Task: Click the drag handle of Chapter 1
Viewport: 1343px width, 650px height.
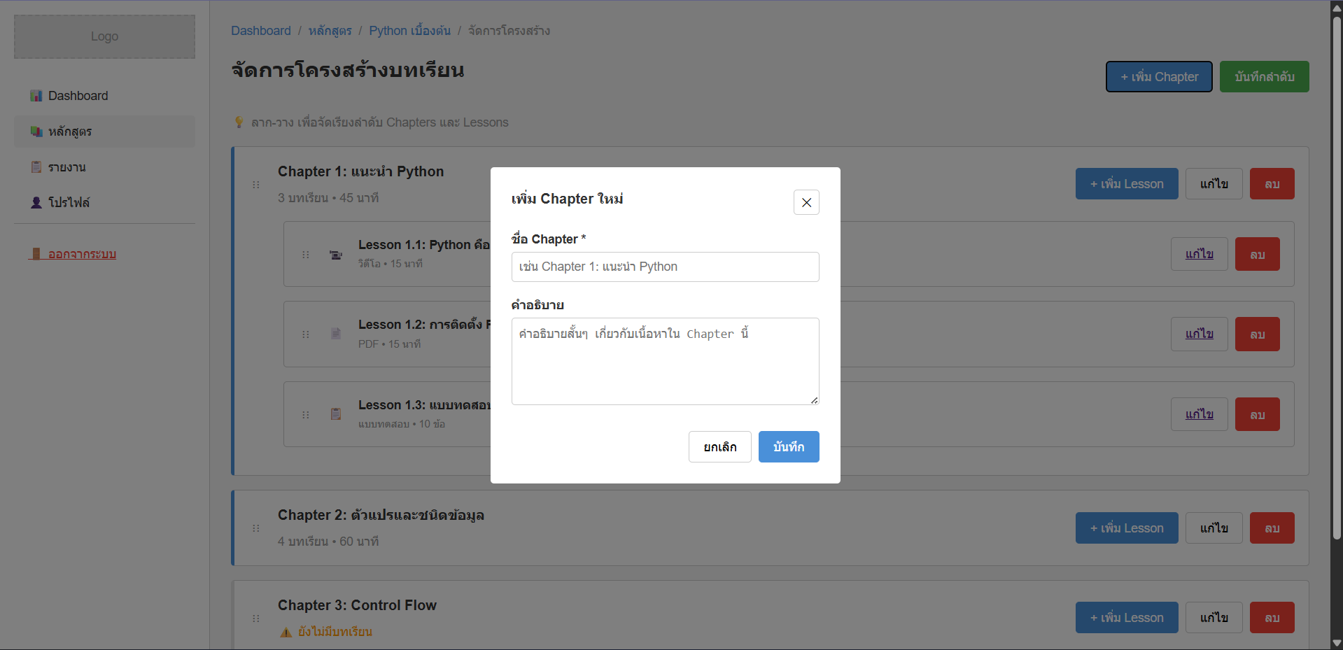Action: [x=256, y=184]
